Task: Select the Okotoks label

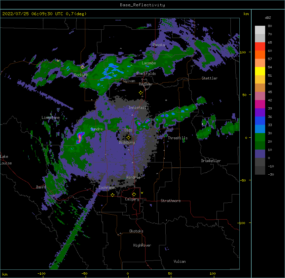Action: 136,231
